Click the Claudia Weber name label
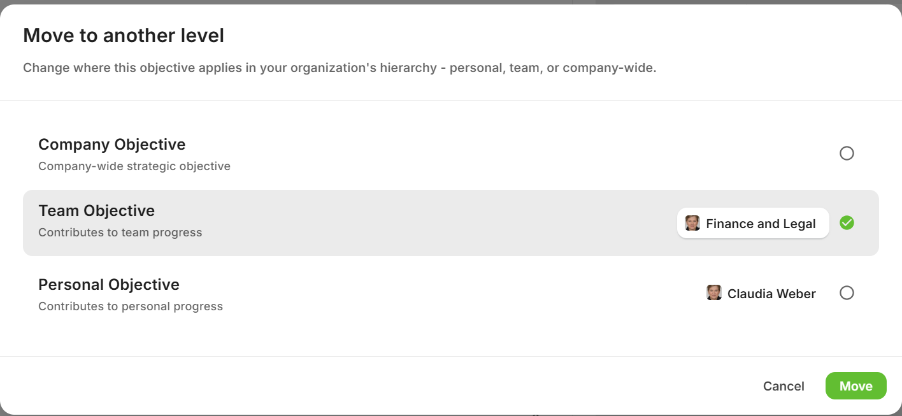 click(x=771, y=294)
